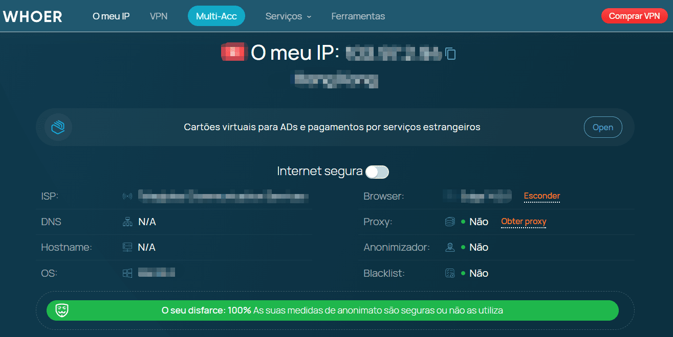Click the Open button in the banner

603,128
